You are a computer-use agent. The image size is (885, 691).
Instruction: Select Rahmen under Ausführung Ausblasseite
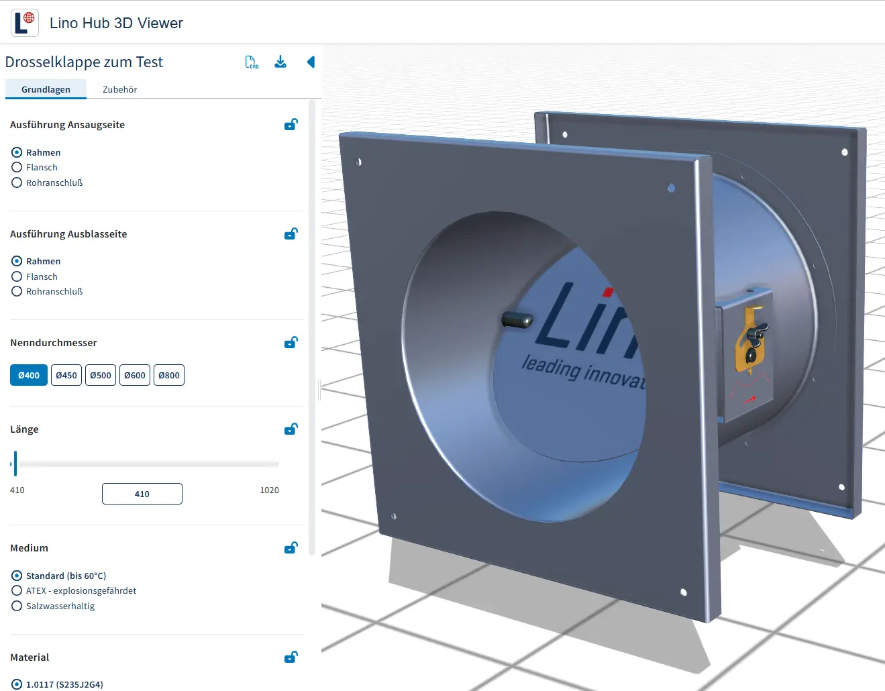click(x=36, y=261)
